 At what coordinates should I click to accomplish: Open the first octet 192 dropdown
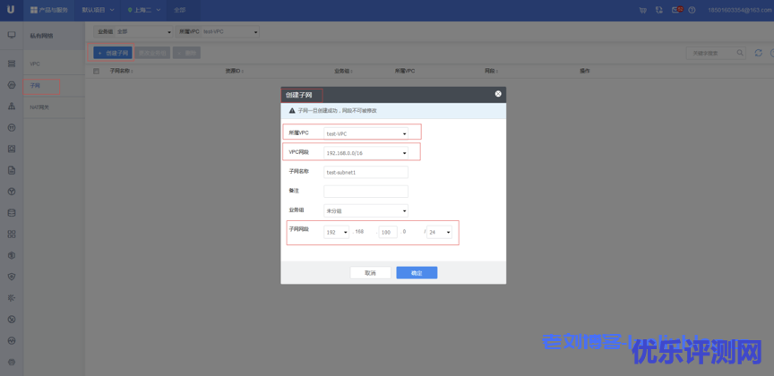point(336,232)
